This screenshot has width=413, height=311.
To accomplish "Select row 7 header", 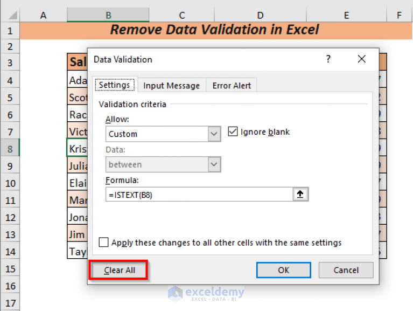I will tap(10, 132).
